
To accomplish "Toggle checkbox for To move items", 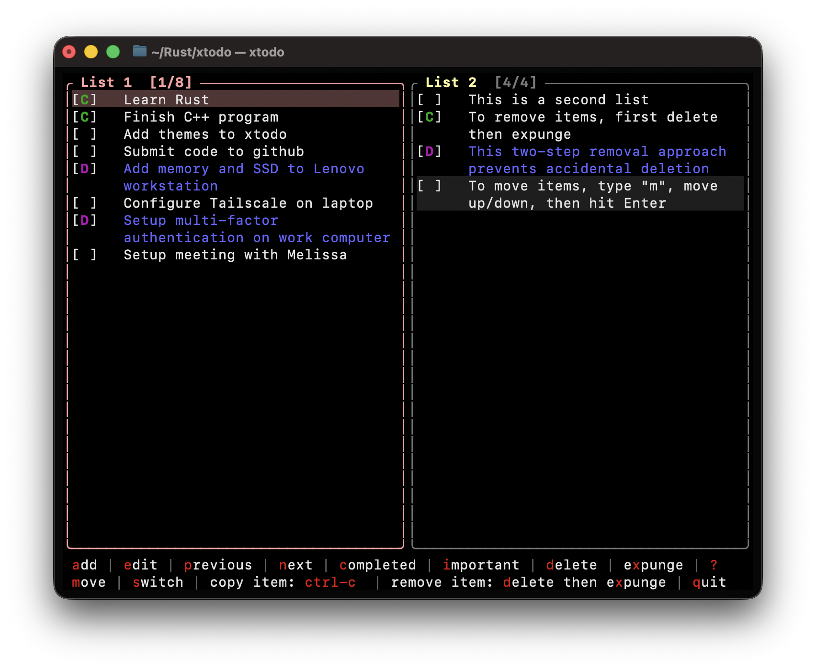I will click(x=430, y=186).
